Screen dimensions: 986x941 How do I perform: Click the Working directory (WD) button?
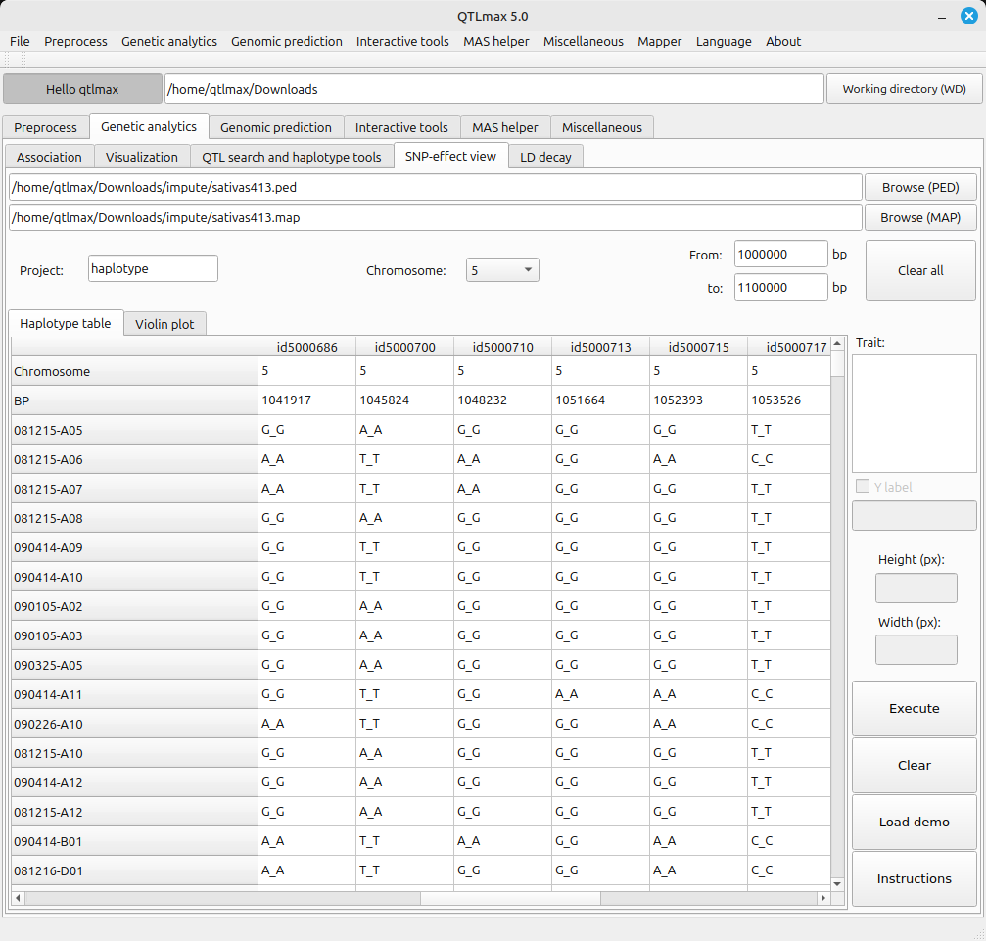pos(904,89)
